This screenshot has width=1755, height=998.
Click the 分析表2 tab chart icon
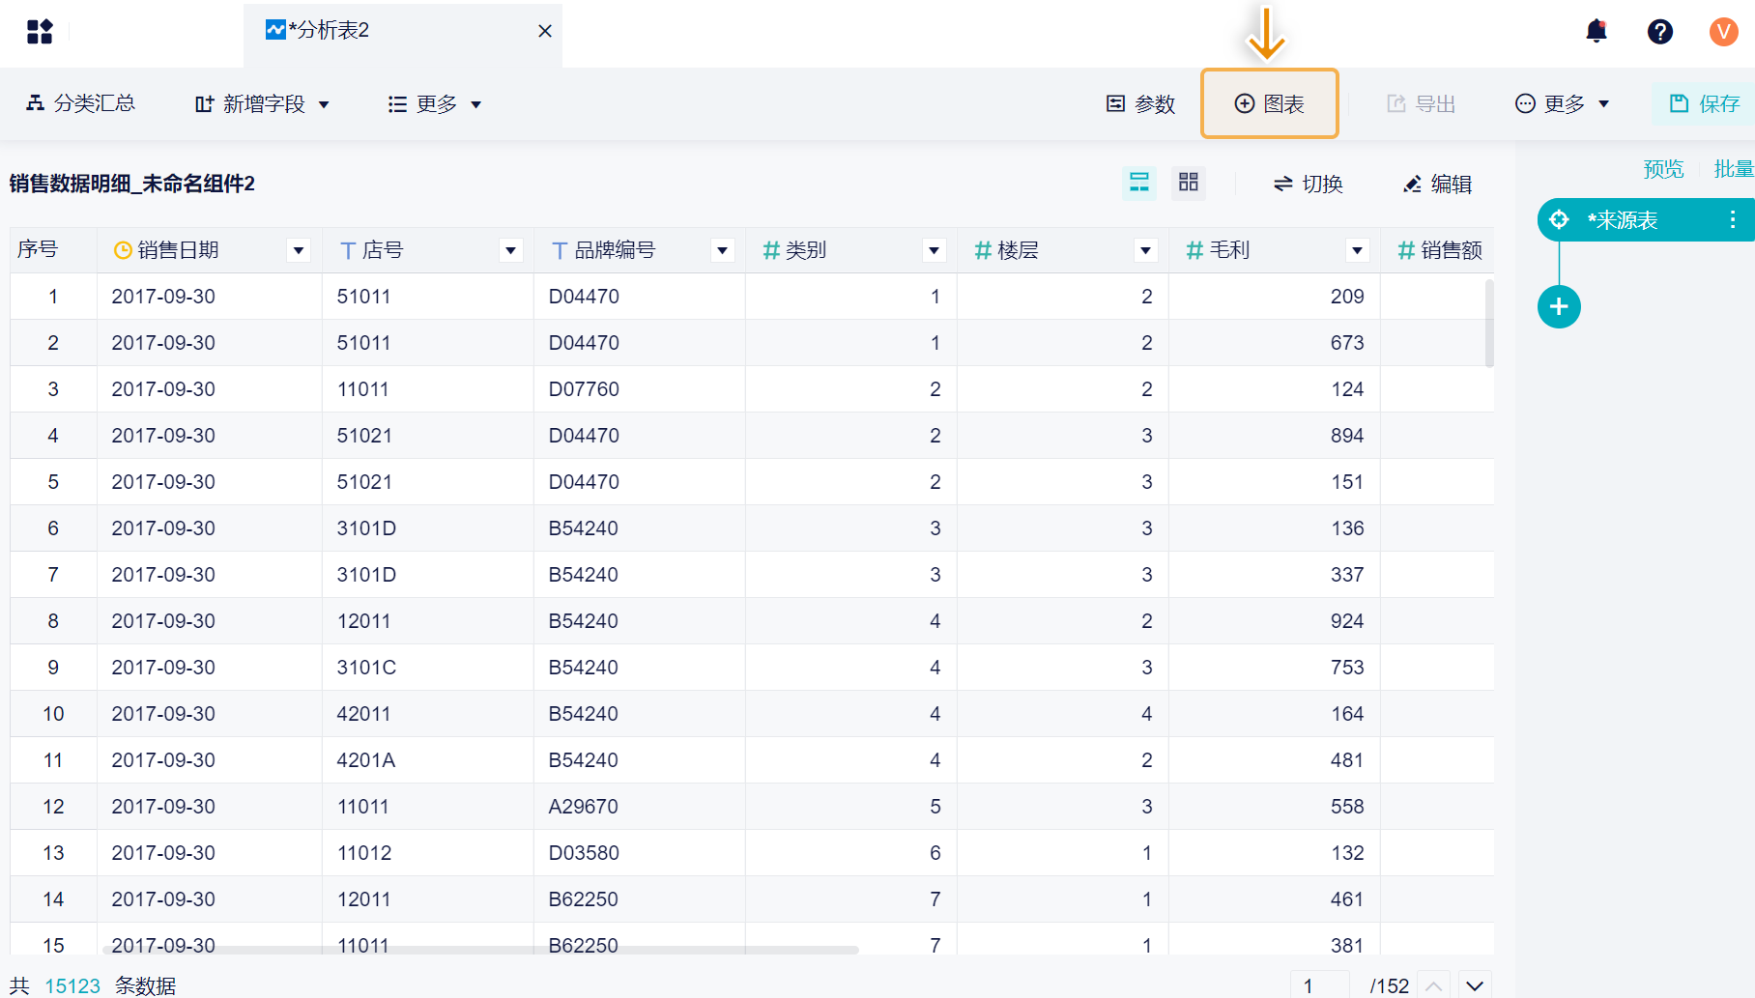(x=275, y=30)
